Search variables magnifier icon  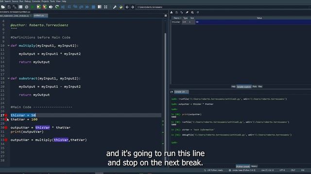tap(192, 13)
